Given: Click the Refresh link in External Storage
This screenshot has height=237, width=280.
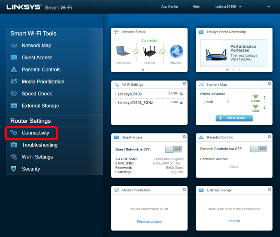Looking at the screenshot, I should coord(234,221).
